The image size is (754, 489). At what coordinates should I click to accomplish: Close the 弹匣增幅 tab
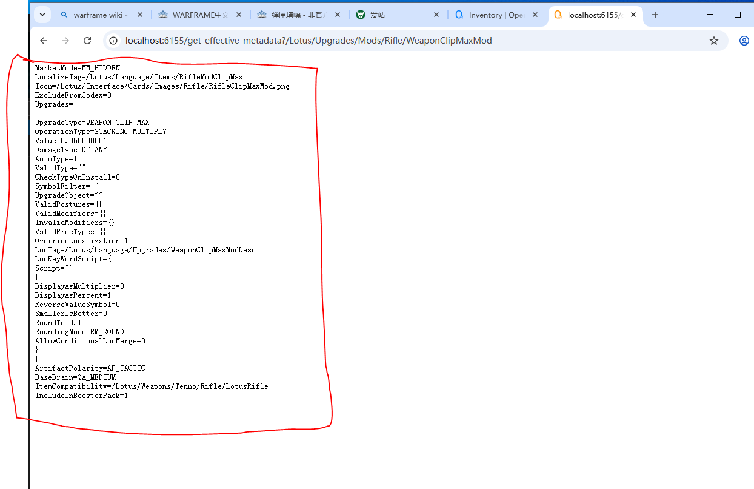point(337,15)
